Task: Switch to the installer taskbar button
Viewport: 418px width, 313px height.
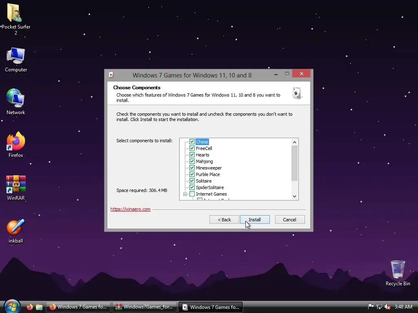Action: pos(211,307)
